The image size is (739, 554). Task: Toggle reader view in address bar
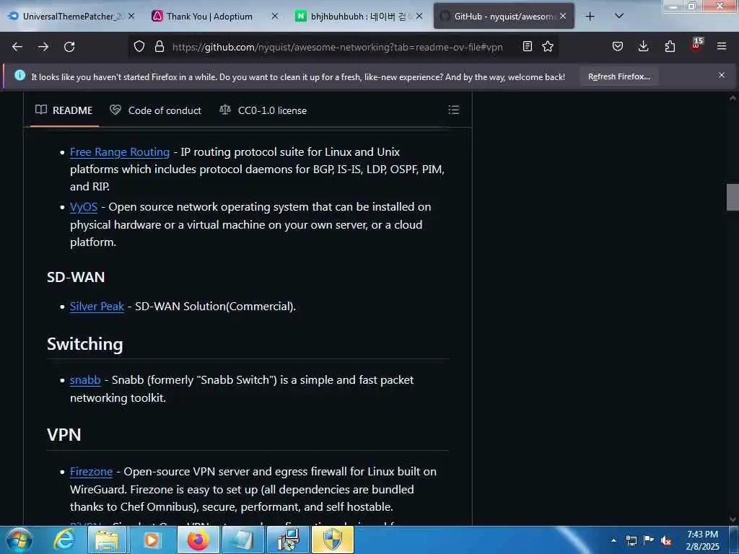point(528,46)
